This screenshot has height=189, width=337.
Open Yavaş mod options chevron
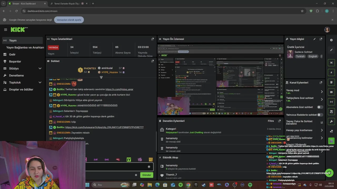pyautogui.click(x=321, y=92)
